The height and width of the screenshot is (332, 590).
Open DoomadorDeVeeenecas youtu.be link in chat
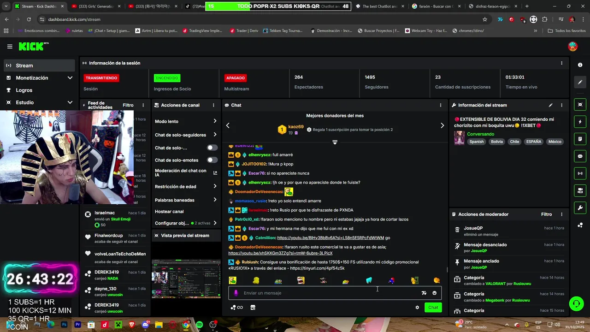click(280, 253)
